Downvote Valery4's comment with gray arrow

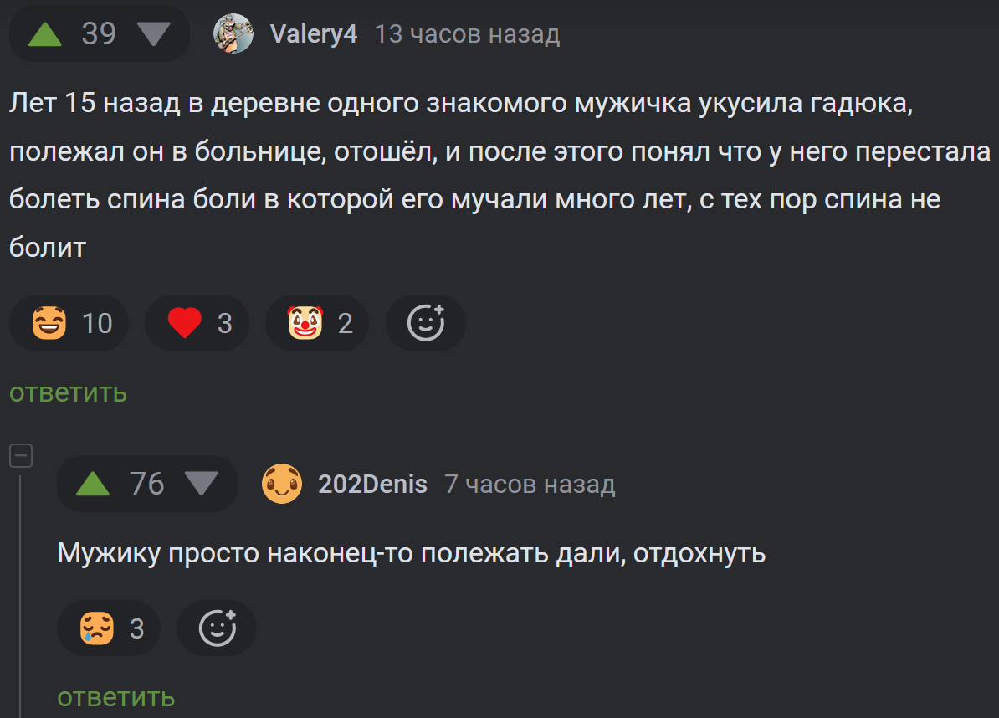(154, 34)
